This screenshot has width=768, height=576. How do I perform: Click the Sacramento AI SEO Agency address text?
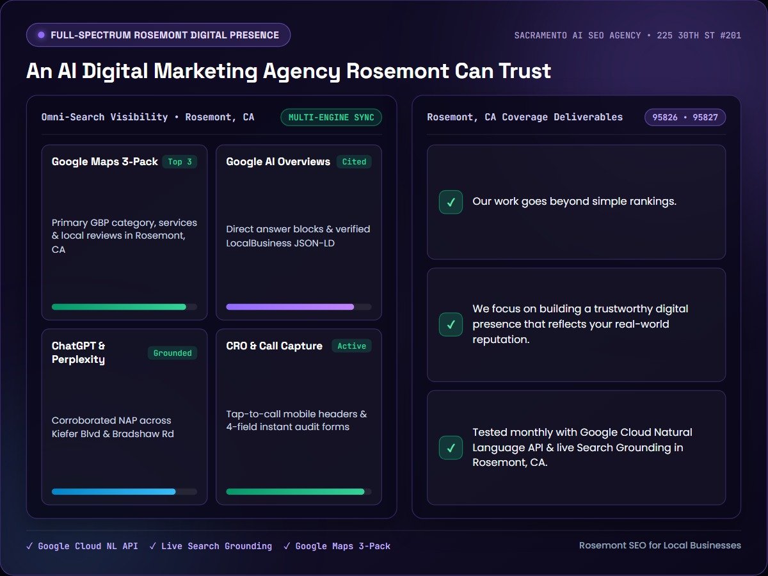[x=628, y=35]
